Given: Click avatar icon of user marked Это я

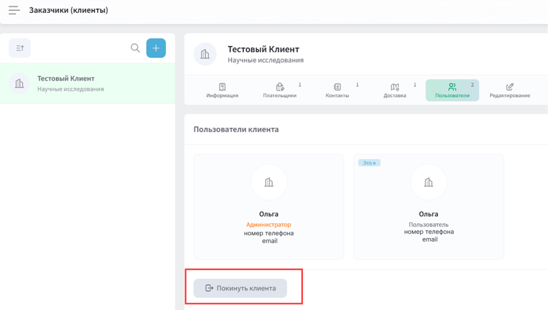Looking at the screenshot, I should [428, 182].
